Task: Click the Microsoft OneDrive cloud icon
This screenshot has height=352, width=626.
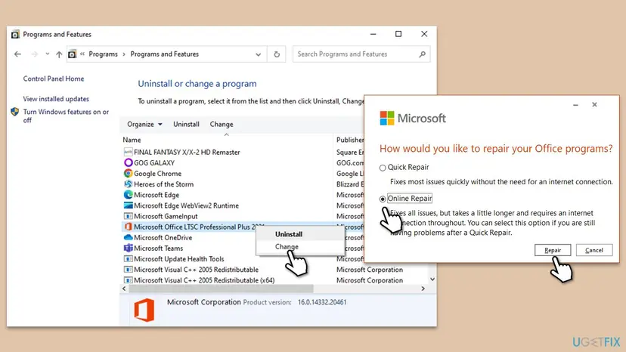Action: click(128, 237)
